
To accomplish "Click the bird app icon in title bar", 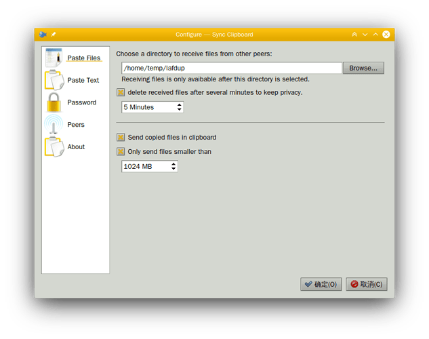I will 43,35.
